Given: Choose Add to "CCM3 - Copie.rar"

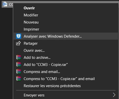Looking at the screenshot, I should click(66, 65).
